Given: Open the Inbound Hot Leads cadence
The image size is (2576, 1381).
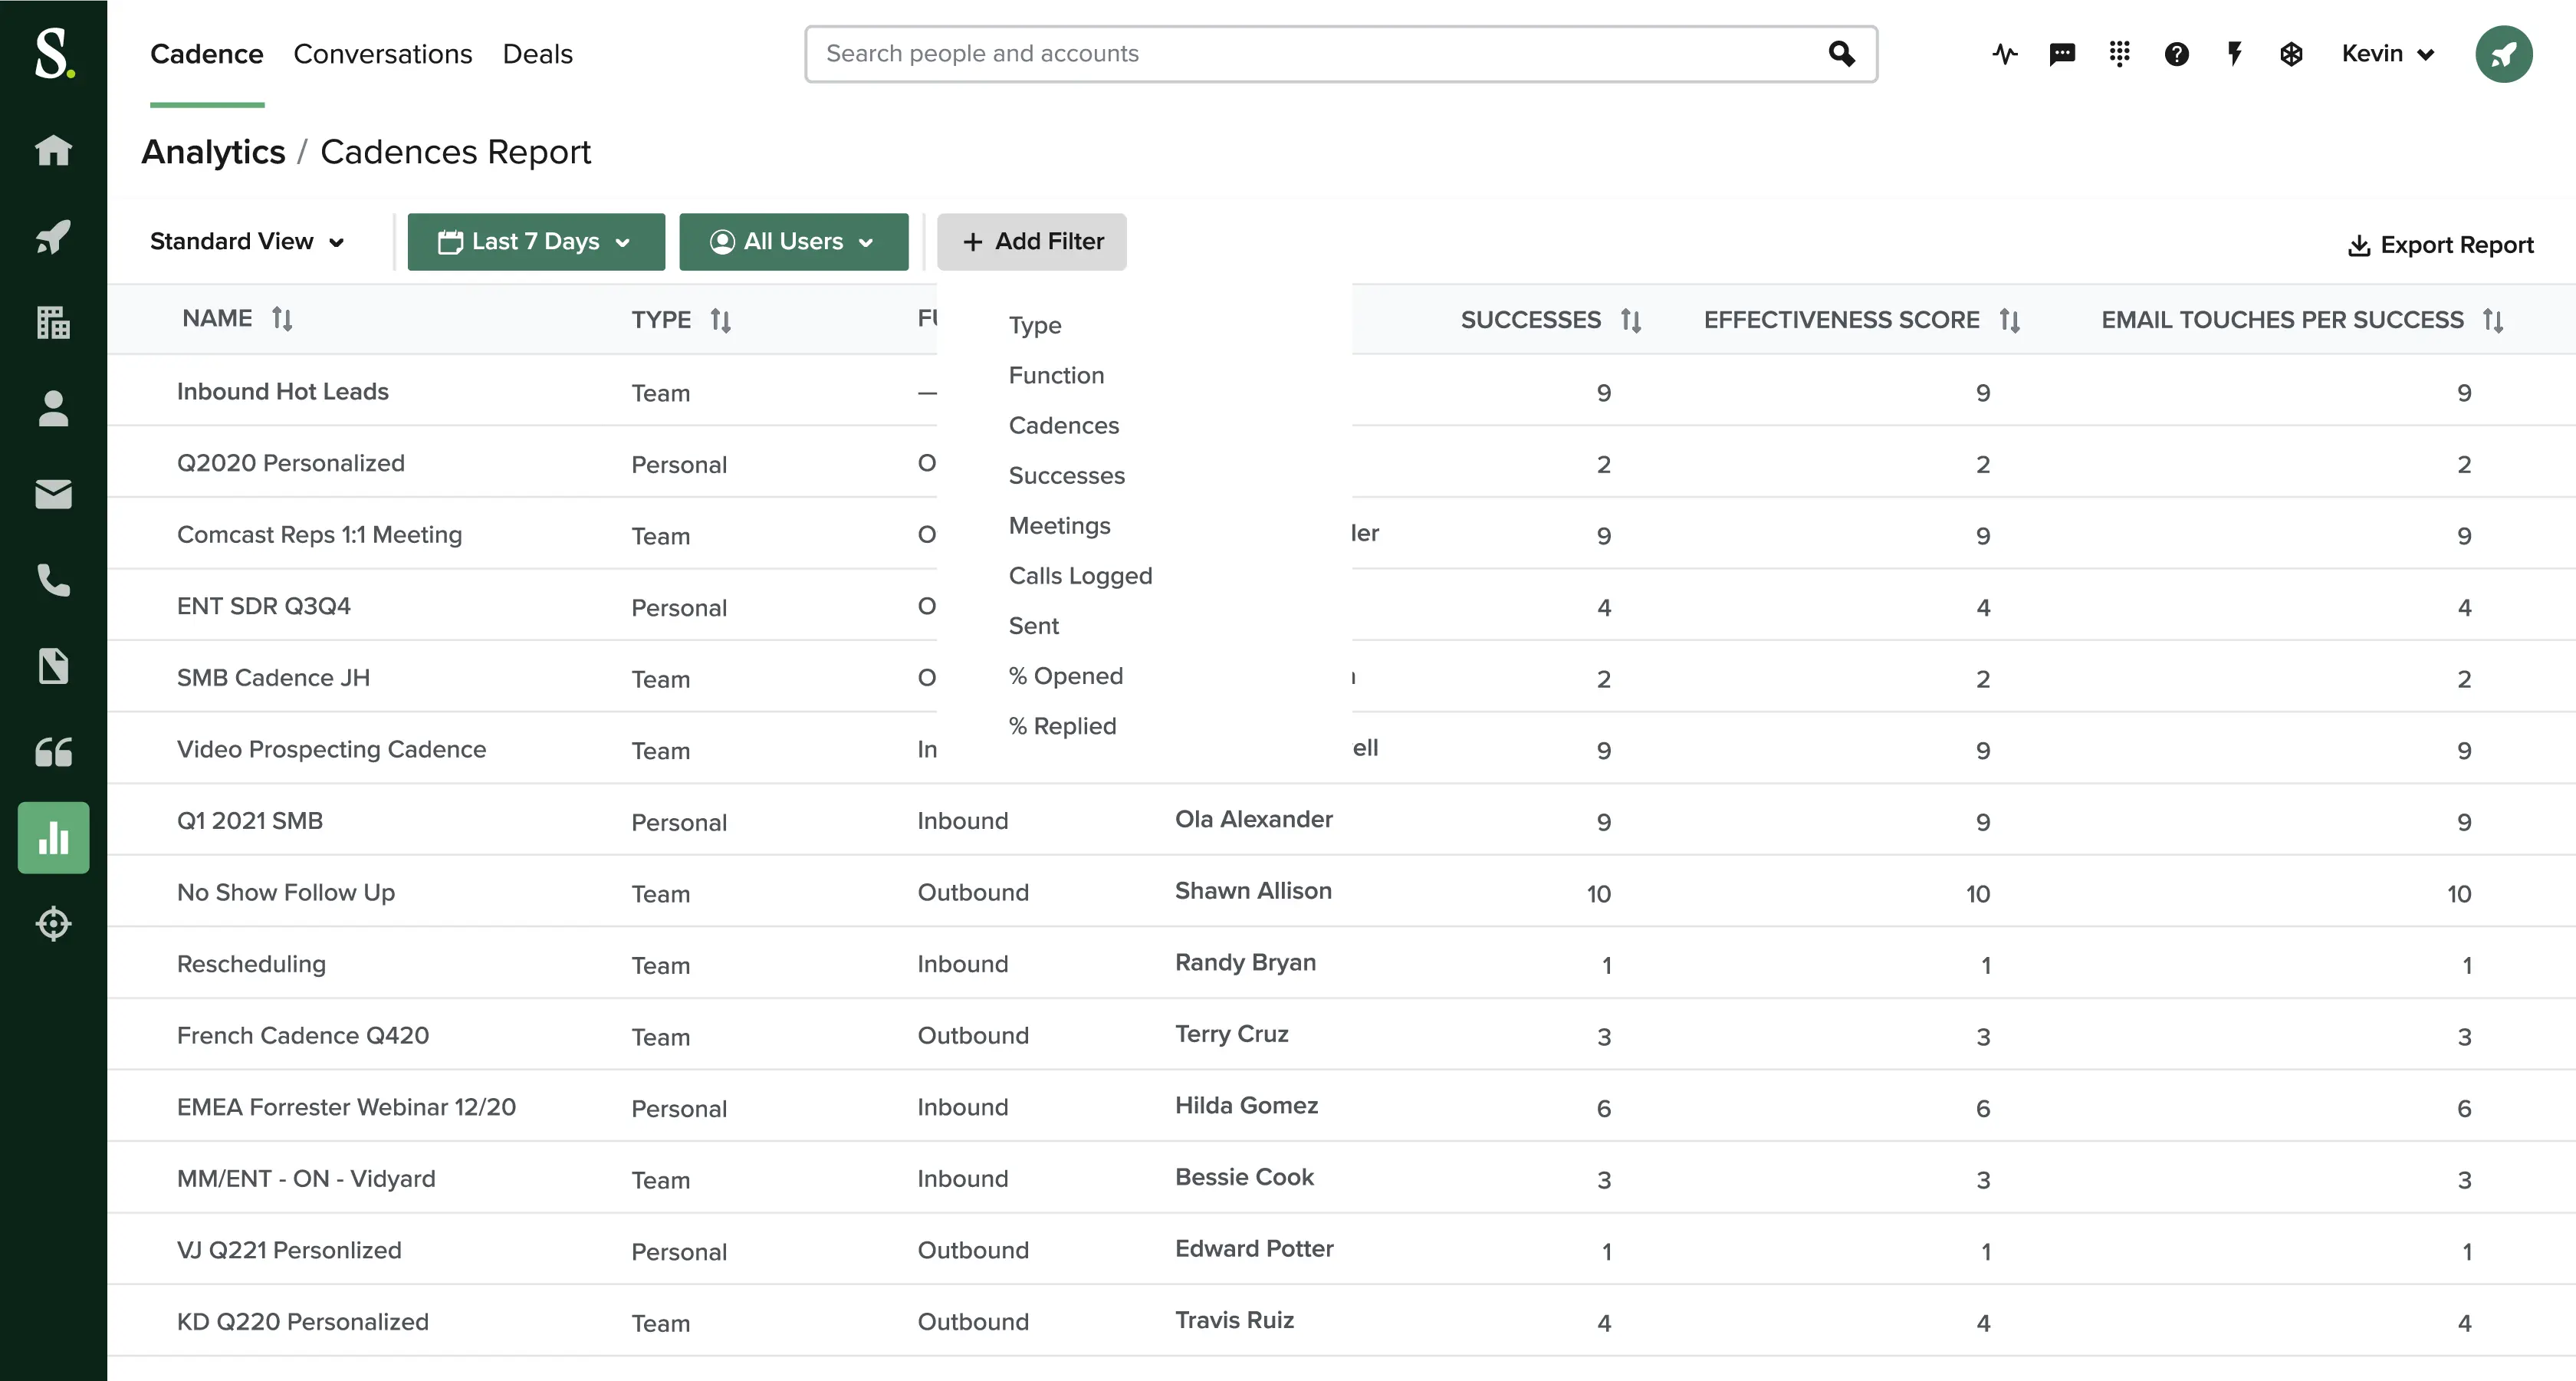Looking at the screenshot, I should (x=282, y=391).
